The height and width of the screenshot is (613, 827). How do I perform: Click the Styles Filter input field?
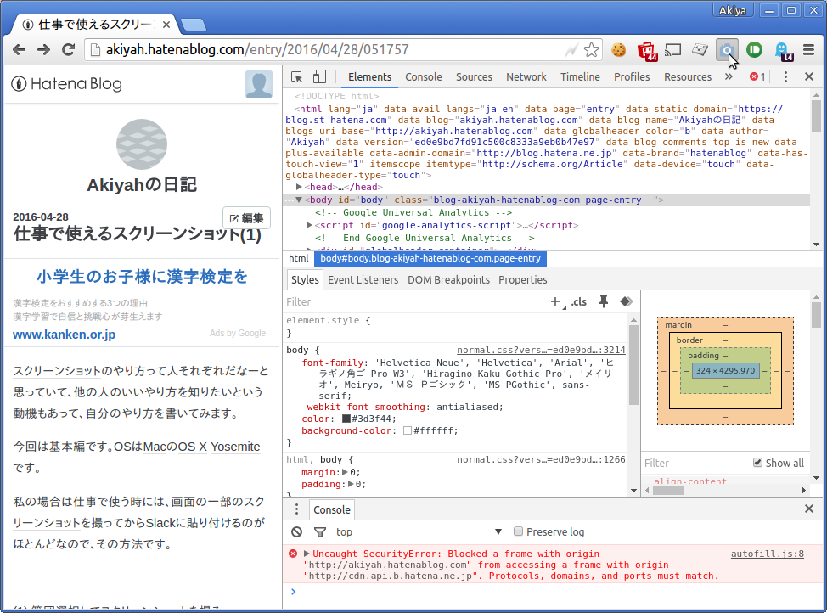click(x=414, y=301)
